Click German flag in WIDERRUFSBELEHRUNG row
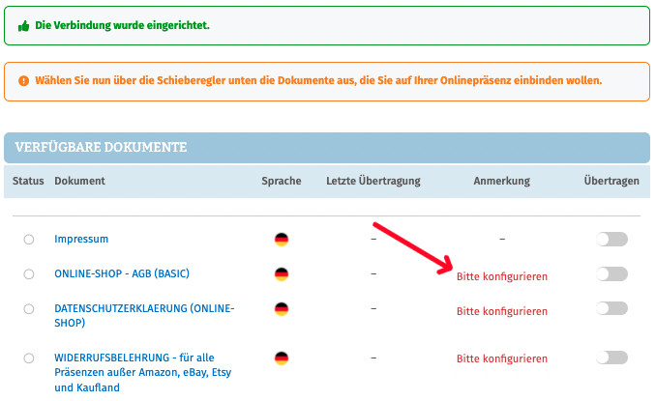 282,358
